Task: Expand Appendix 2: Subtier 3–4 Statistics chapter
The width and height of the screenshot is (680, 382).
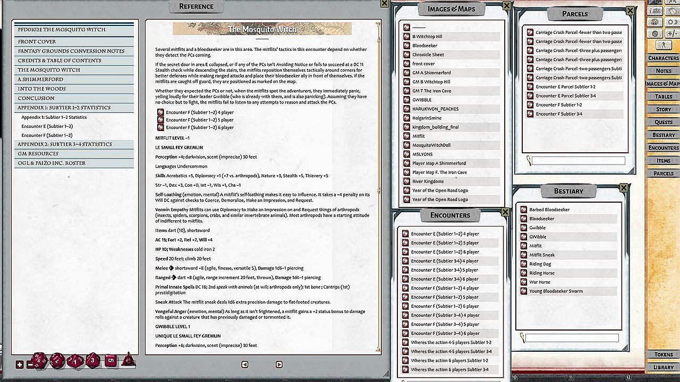Action: [x=74, y=144]
